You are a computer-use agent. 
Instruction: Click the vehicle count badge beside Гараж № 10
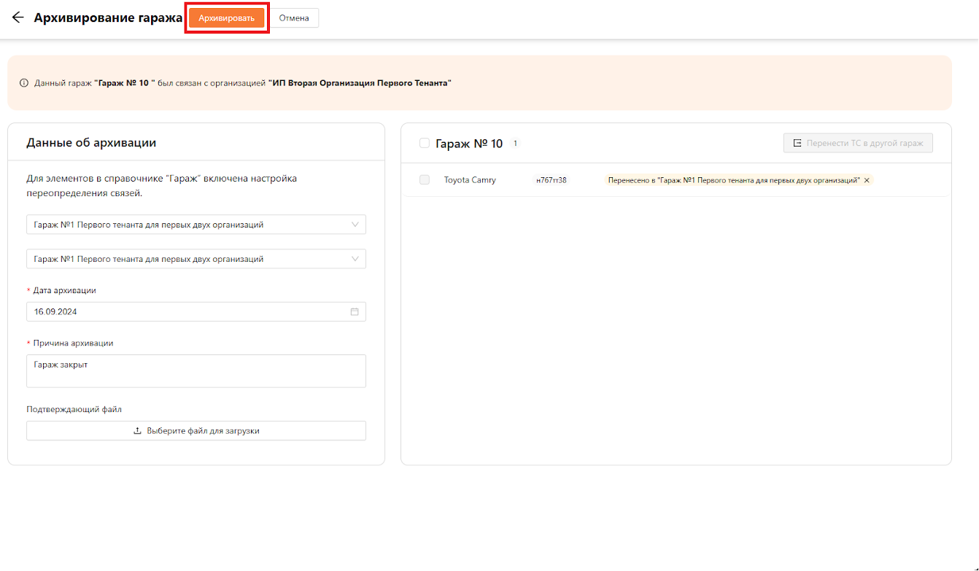(515, 144)
